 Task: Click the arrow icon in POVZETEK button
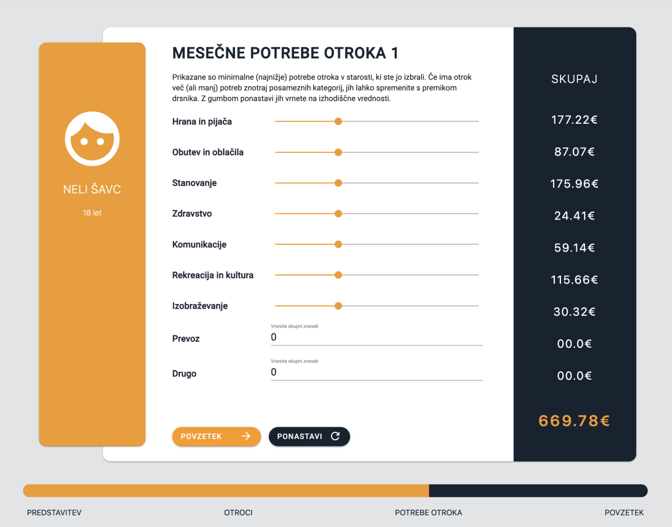[246, 436]
